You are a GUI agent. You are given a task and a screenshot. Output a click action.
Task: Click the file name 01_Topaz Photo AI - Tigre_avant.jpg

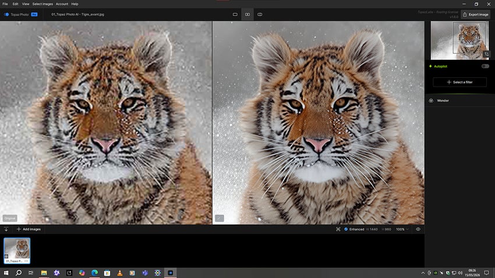77,15
